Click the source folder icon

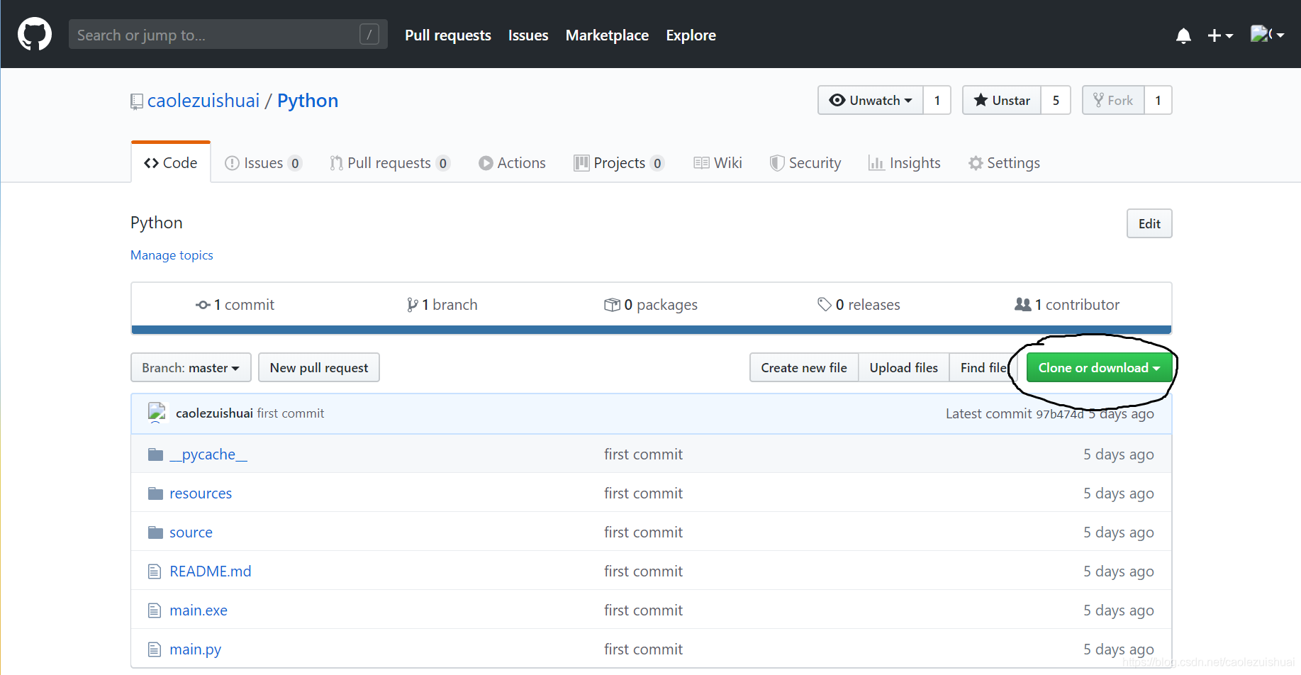[155, 532]
